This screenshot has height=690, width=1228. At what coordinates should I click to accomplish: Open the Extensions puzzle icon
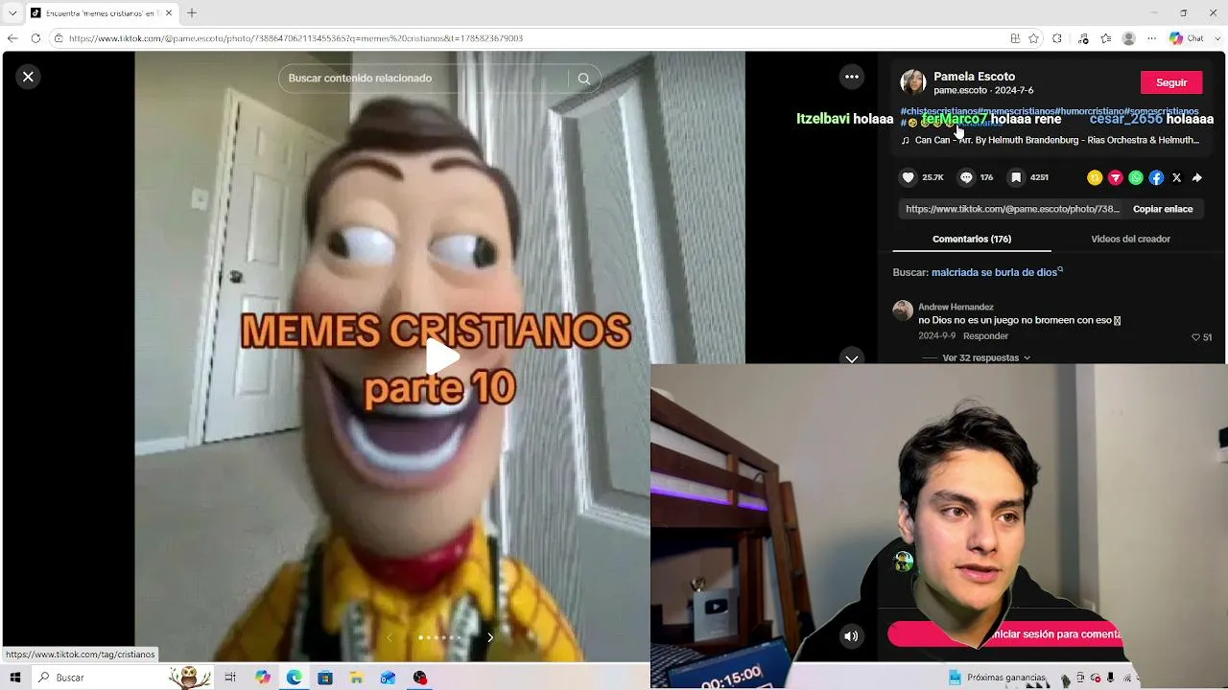click(x=1057, y=38)
